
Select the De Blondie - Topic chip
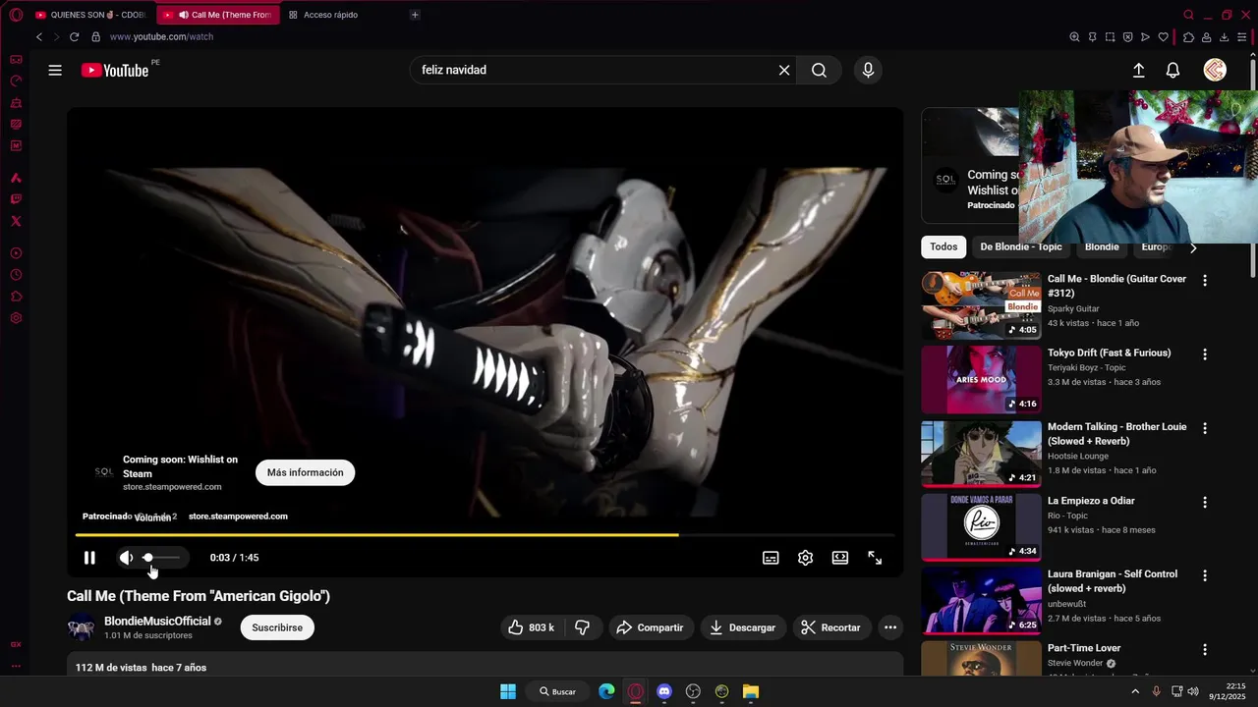(x=1020, y=247)
